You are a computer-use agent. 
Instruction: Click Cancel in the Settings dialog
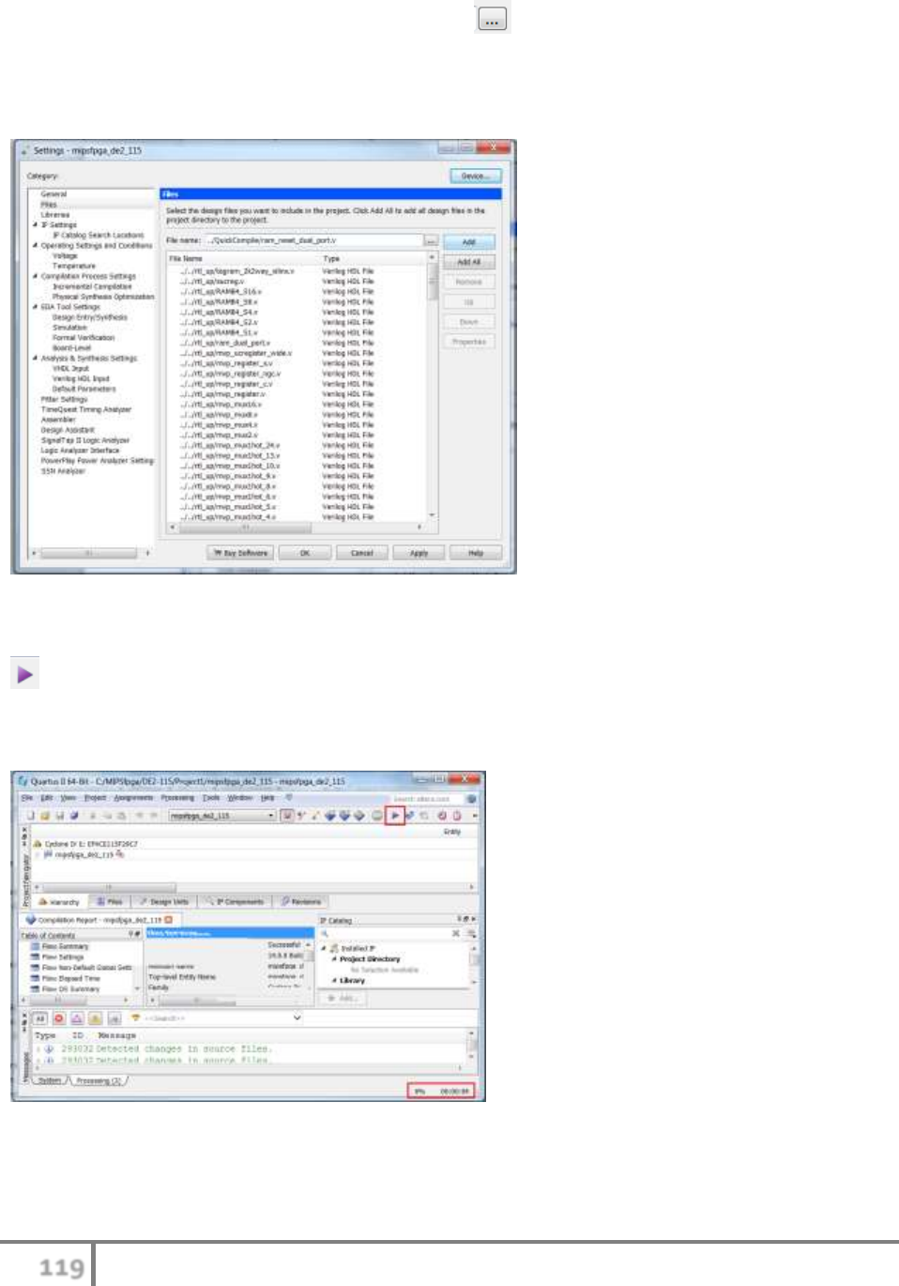point(362,553)
